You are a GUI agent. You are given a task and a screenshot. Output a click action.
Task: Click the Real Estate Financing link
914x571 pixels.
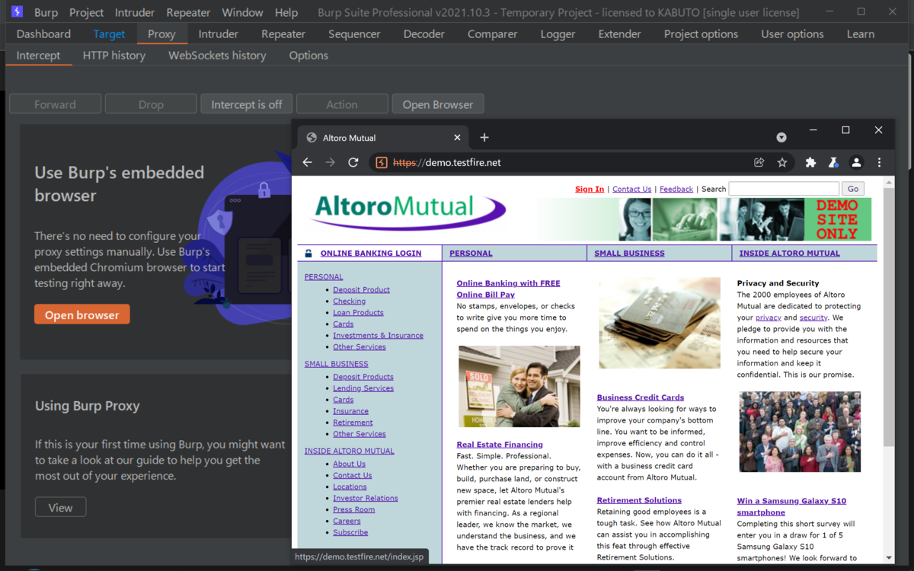click(x=500, y=445)
